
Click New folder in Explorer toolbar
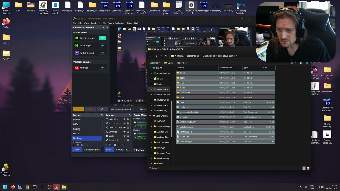pyautogui.click(x=182, y=63)
